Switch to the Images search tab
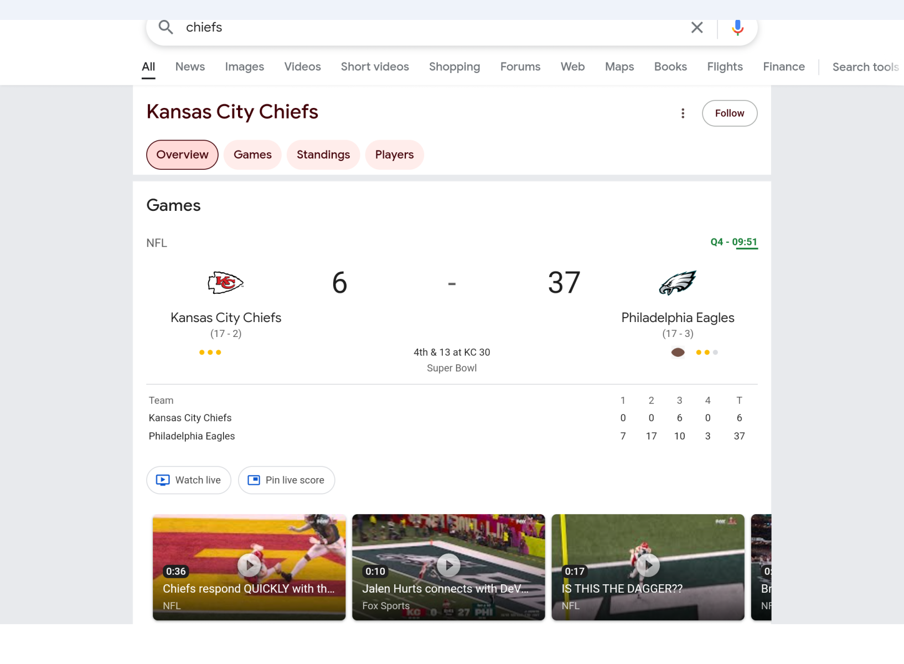Screen dimensions: 904x664 point(244,67)
